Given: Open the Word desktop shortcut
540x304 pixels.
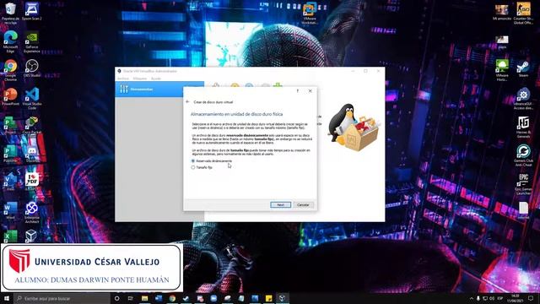Looking at the screenshot, I should point(10,210).
